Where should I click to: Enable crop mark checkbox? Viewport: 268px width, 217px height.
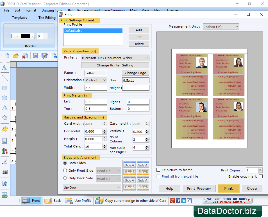[x=261, y=176]
